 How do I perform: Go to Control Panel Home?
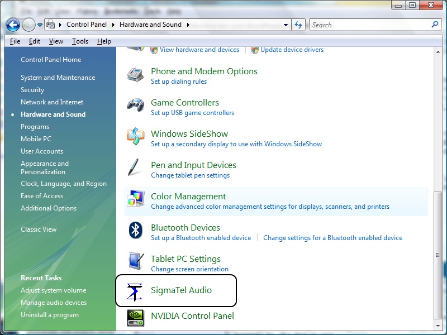51,60
